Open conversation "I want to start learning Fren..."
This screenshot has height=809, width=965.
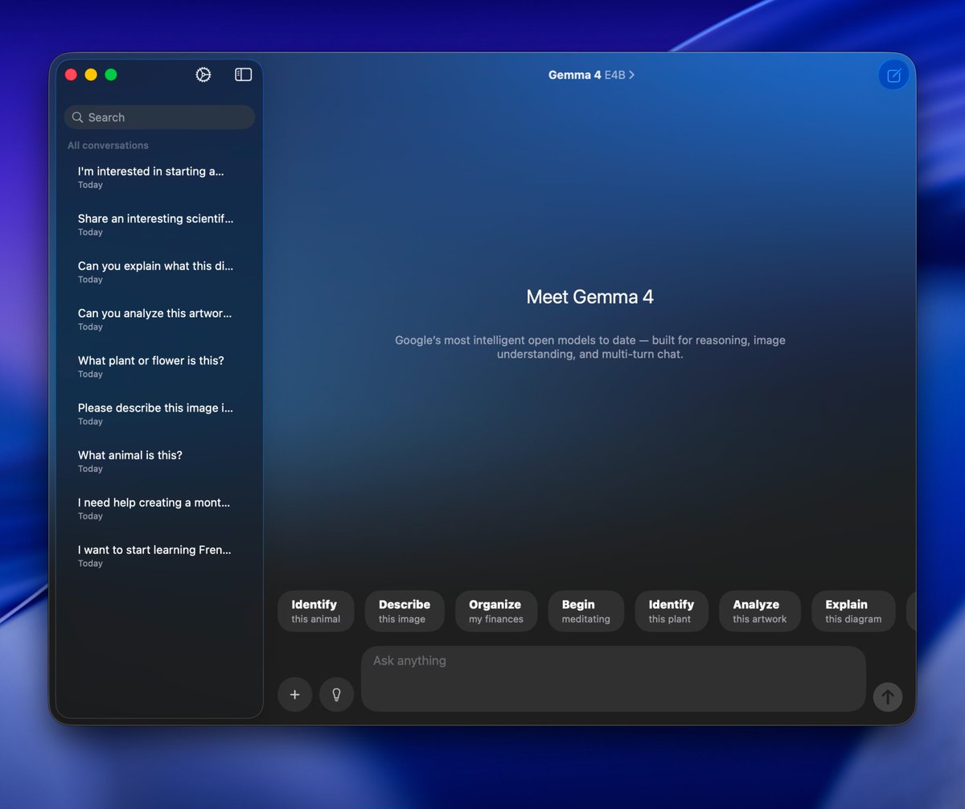click(x=159, y=556)
